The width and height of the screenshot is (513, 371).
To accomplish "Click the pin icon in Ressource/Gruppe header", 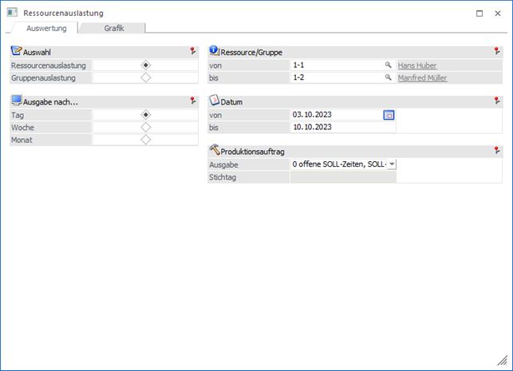I will 497,51.
